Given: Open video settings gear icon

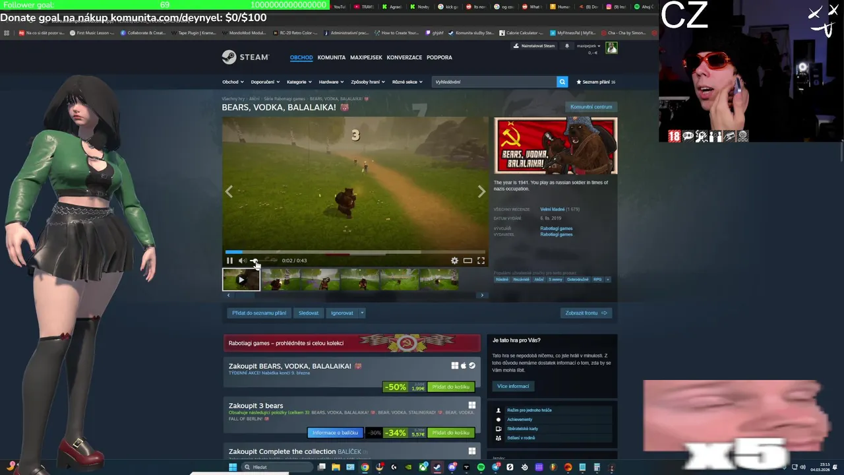Looking at the screenshot, I should [454, 261].
